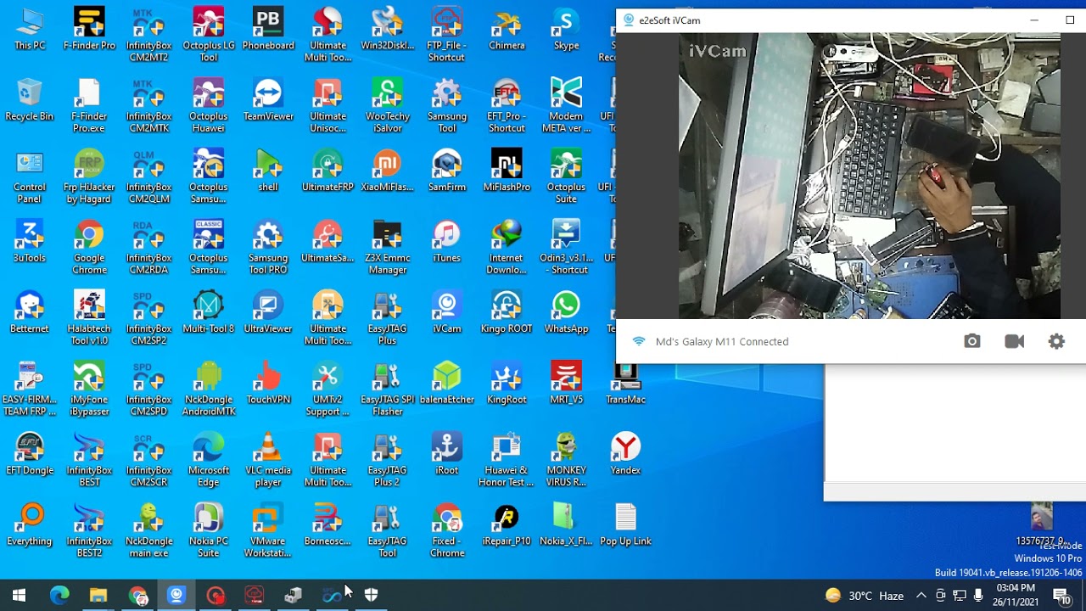Launch MiFlashPro from the desktop

pyautogui.click(x=507, y=171)
